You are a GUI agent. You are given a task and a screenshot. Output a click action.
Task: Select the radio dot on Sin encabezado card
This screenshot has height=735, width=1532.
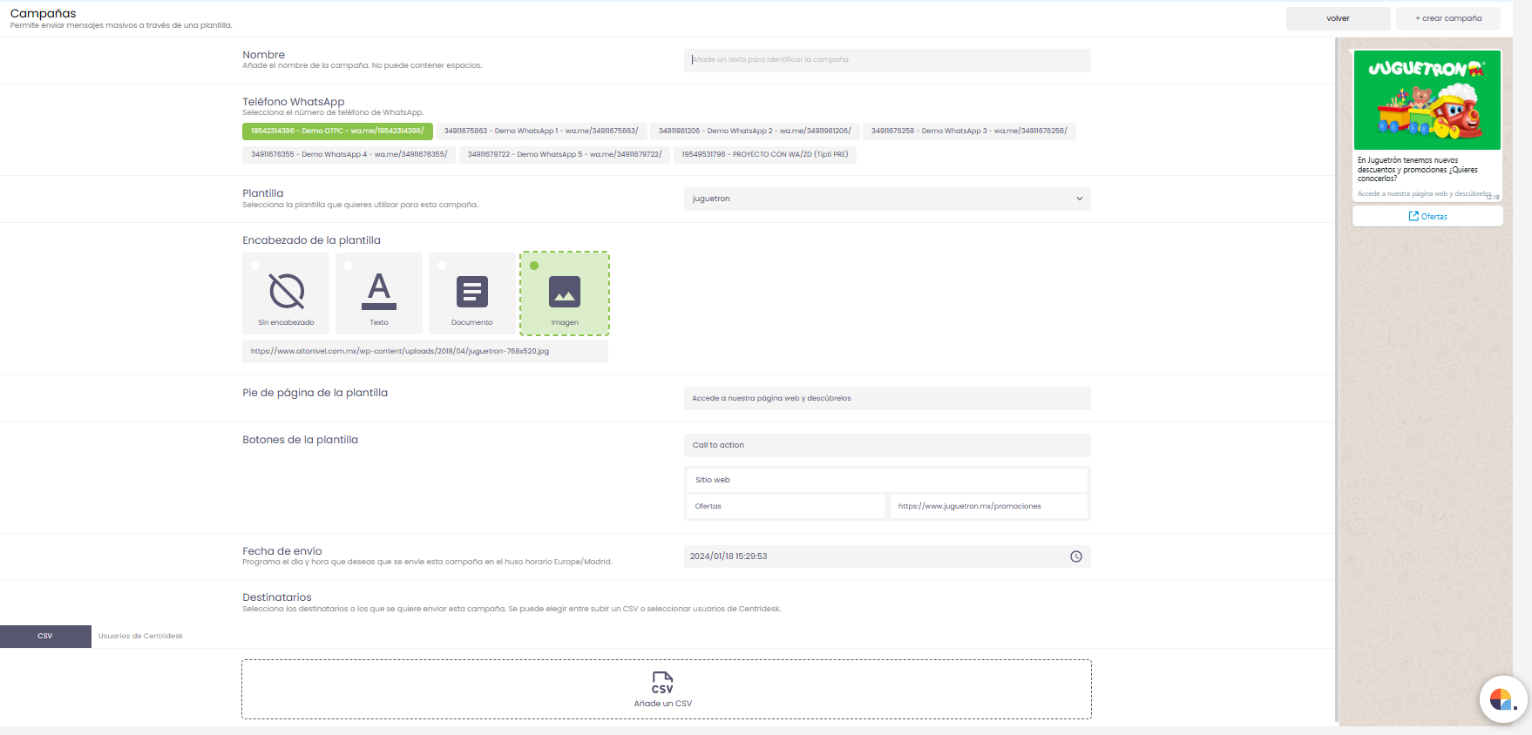click(255, 266)
